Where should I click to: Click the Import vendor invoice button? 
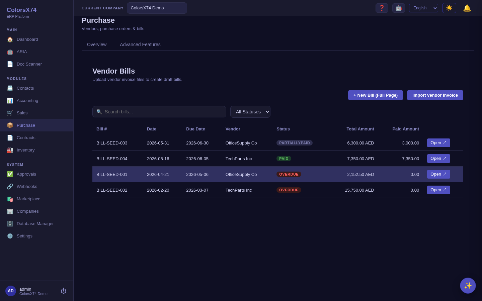(x=435, y=95)
